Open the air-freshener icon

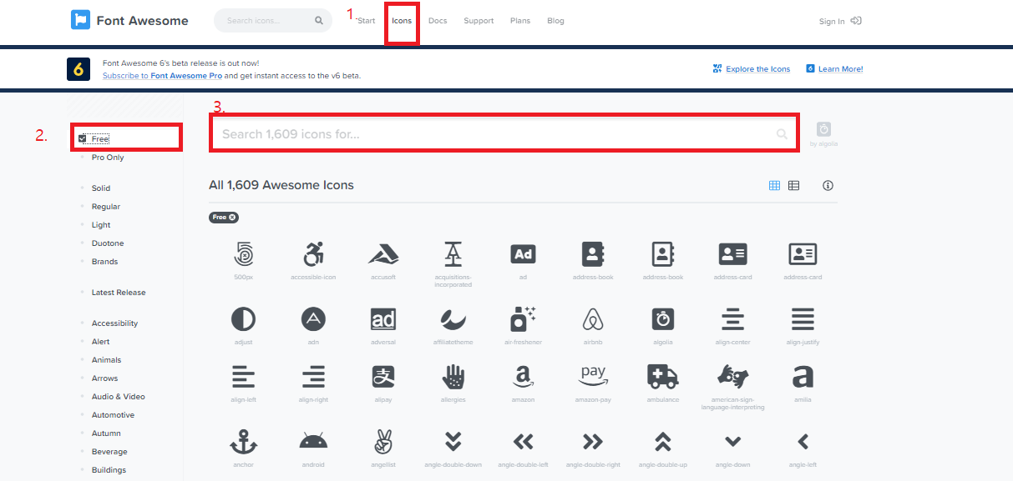(523, 318)
